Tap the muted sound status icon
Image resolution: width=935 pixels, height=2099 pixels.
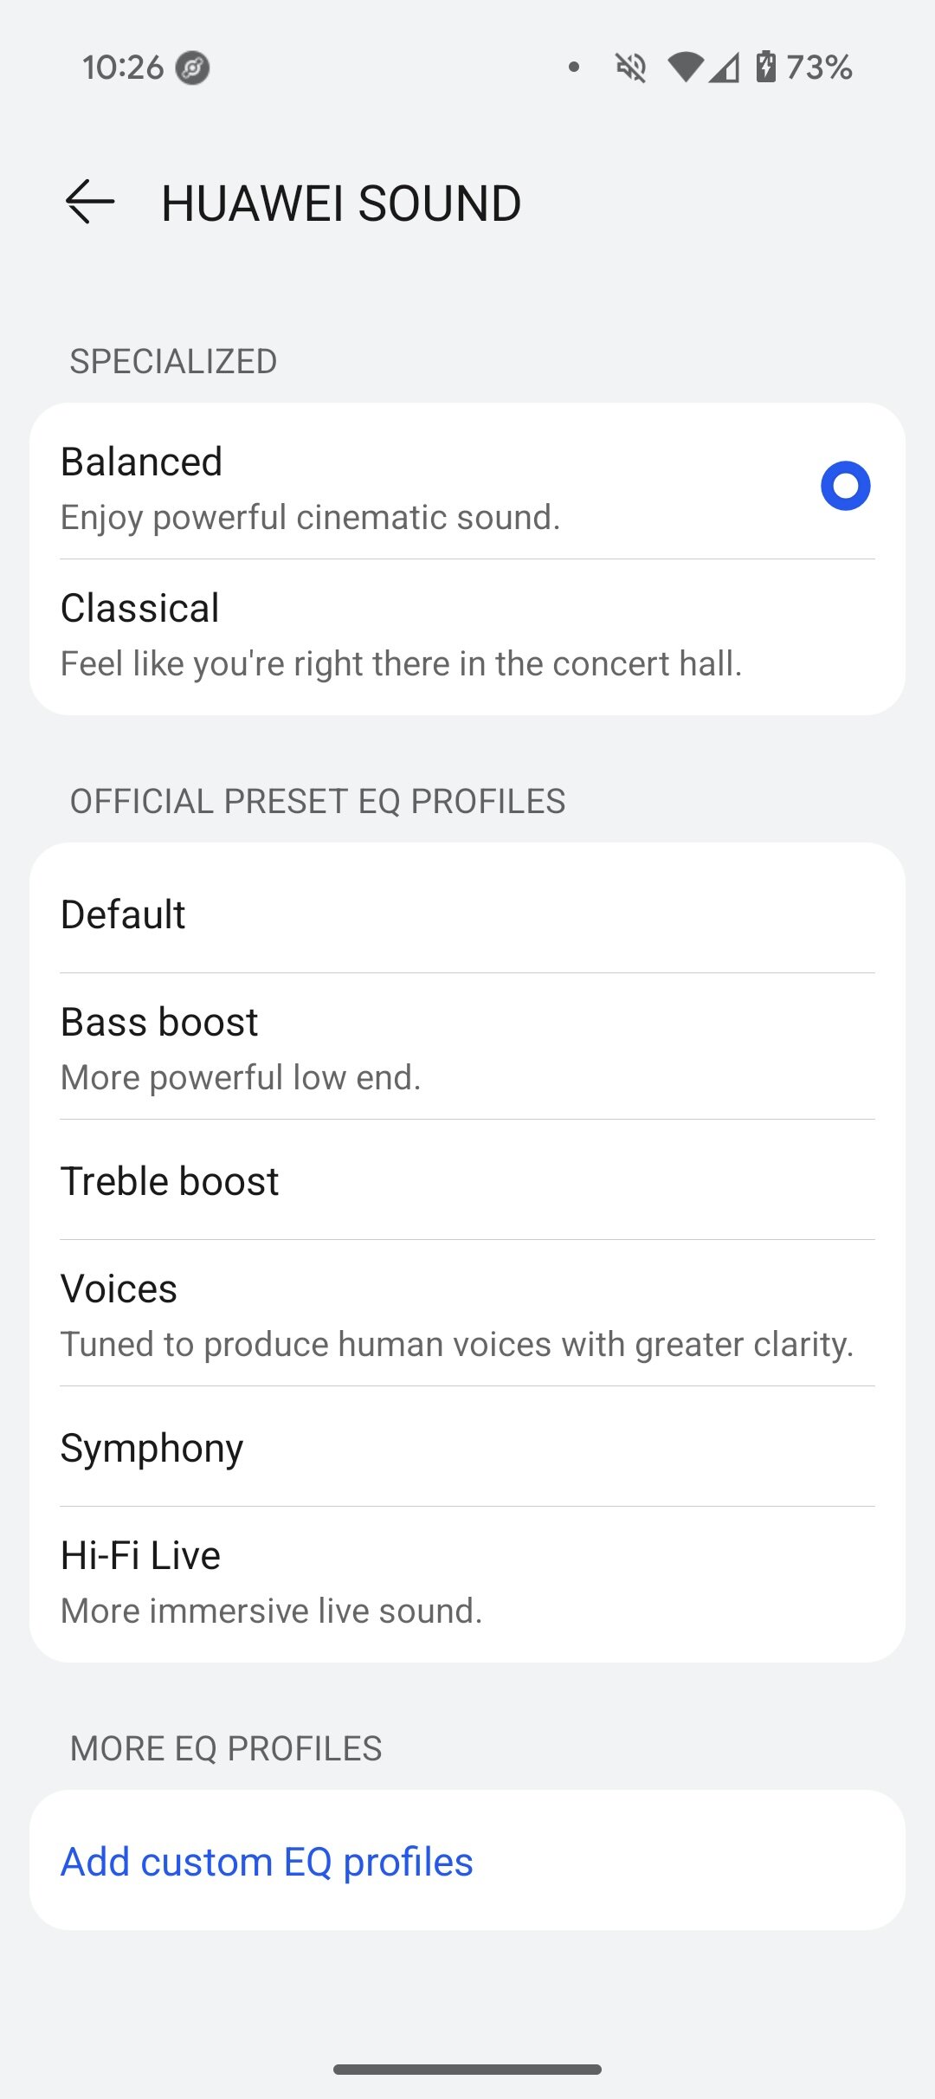[x=631, y=67]
